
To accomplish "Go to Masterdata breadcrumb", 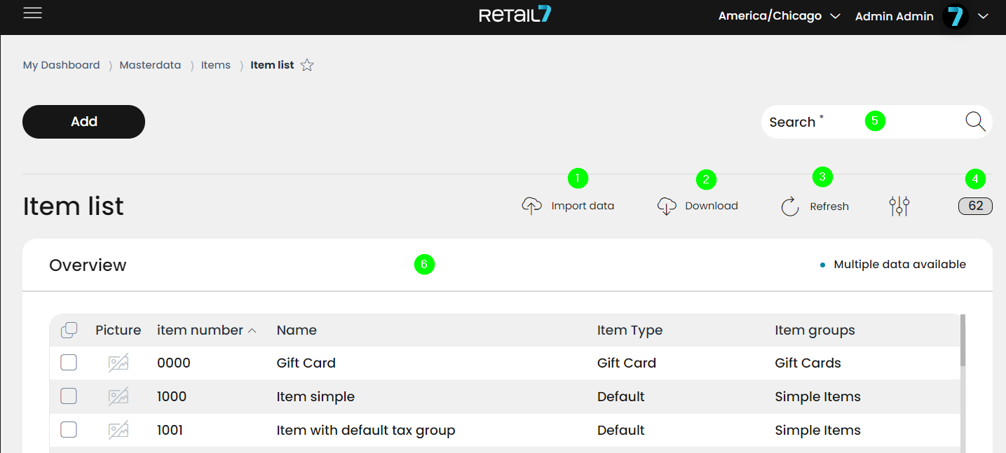I will (150, 65).
